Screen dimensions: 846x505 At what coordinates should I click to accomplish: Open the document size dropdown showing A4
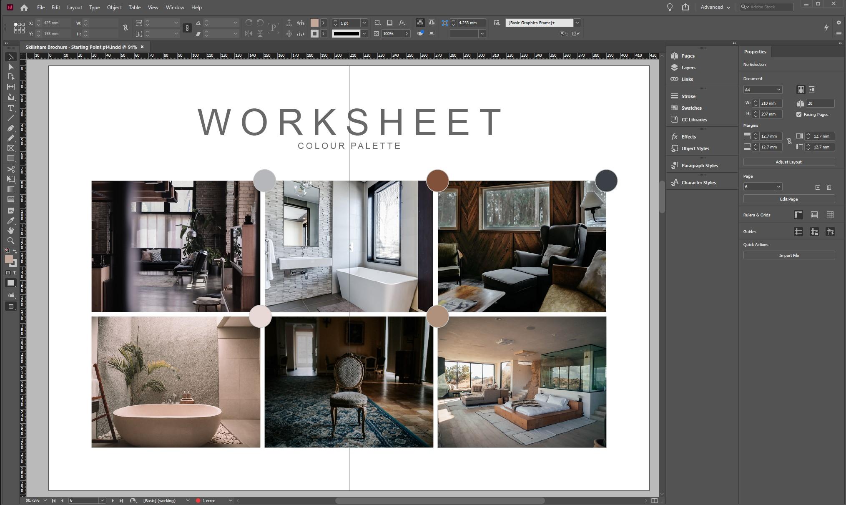click(763, 90)
